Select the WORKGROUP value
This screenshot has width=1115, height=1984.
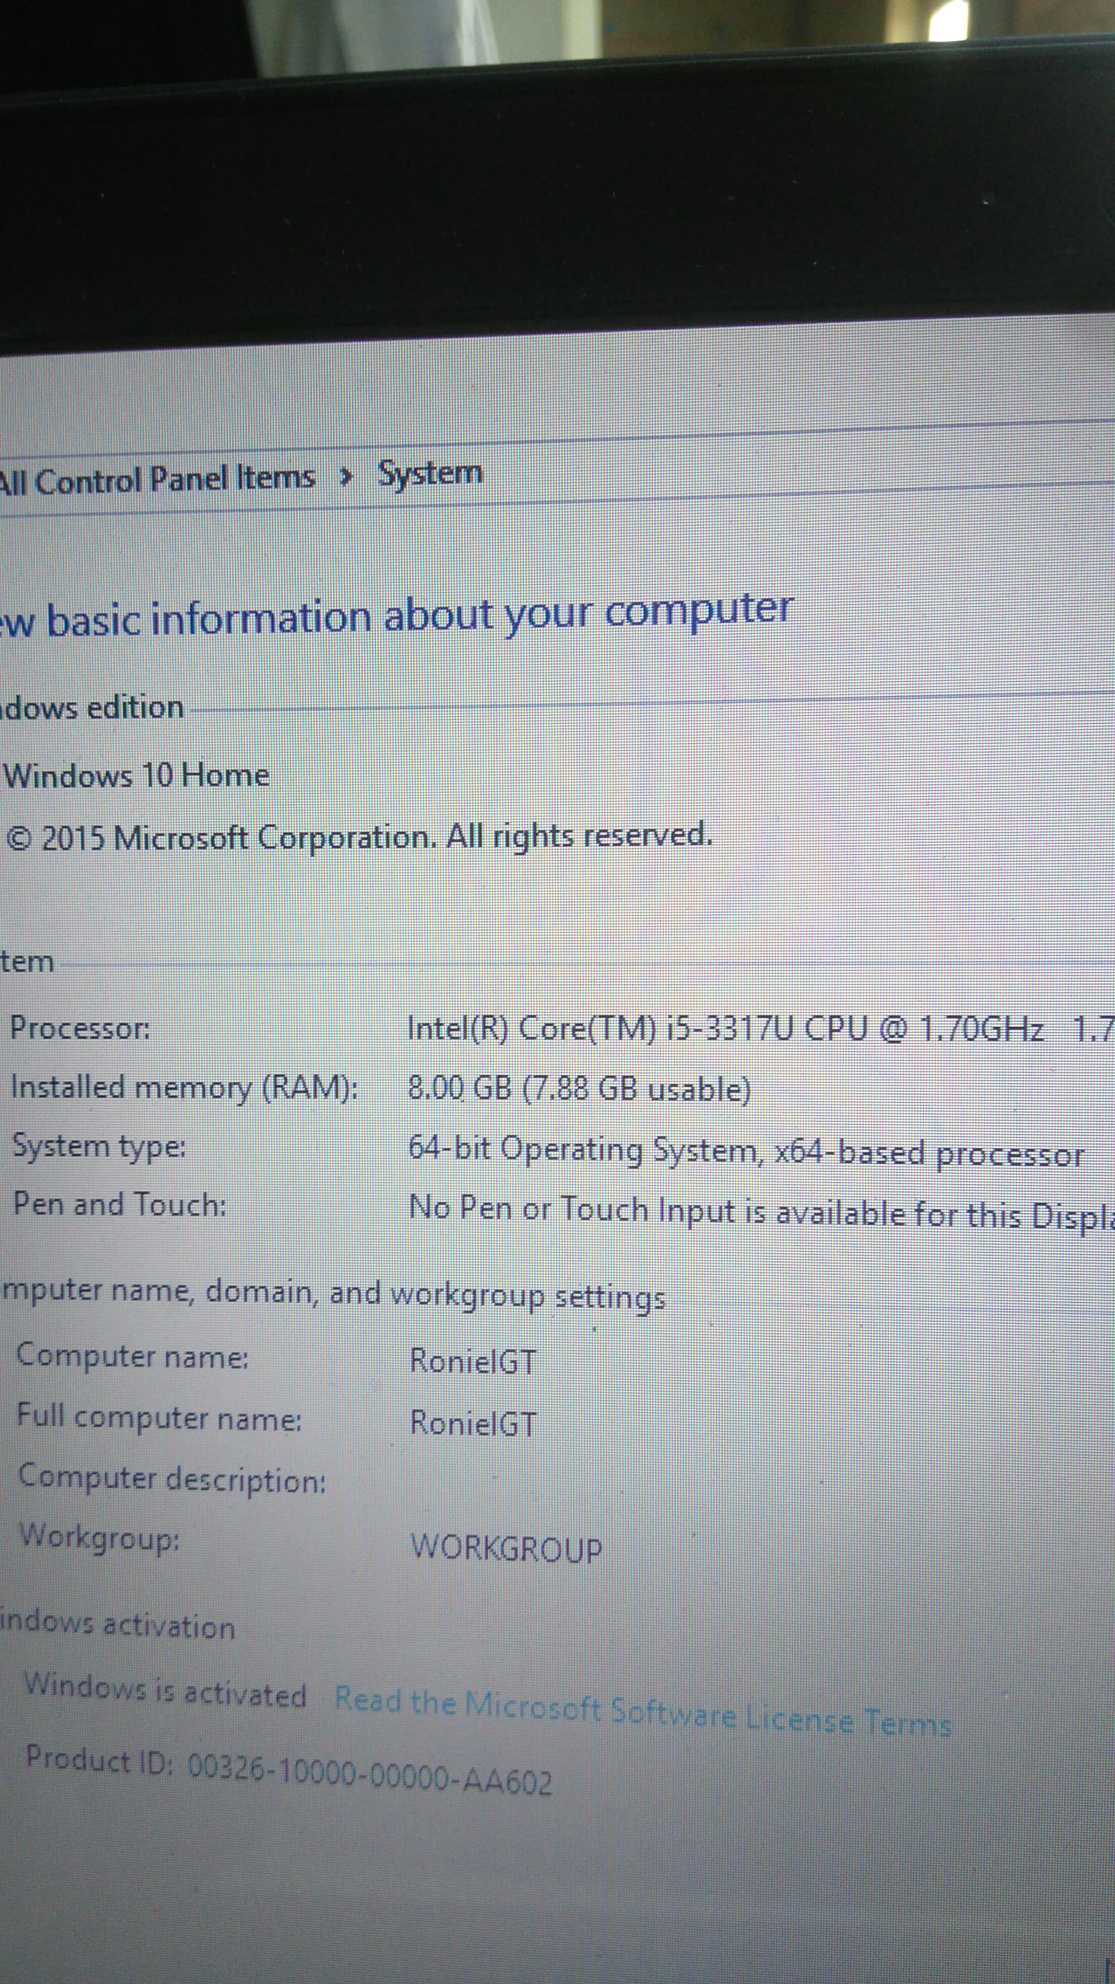tap(506, 1548)
